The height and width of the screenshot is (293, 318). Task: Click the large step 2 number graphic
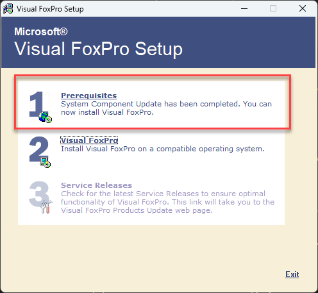pos(38,149)
